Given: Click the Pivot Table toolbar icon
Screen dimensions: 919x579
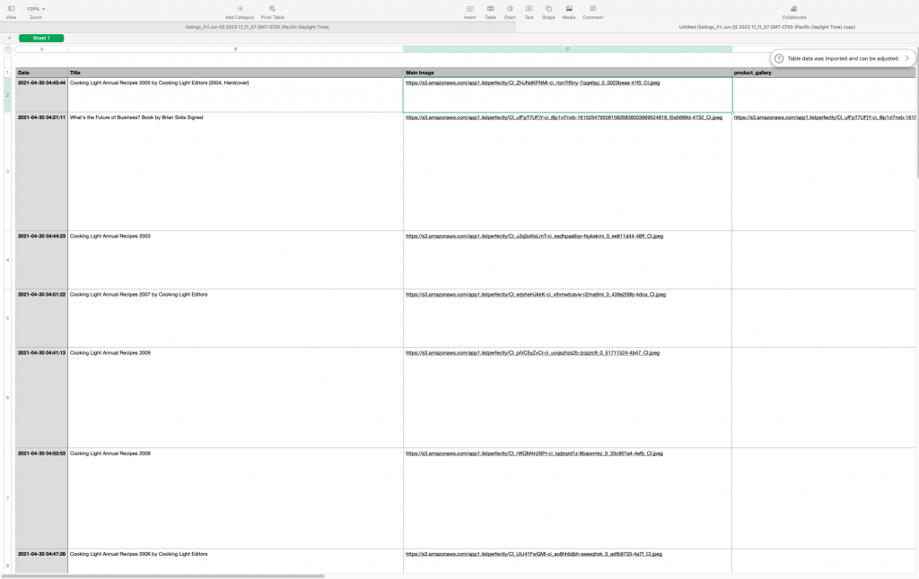Looking at the screenshot, I should coord(272,9).
